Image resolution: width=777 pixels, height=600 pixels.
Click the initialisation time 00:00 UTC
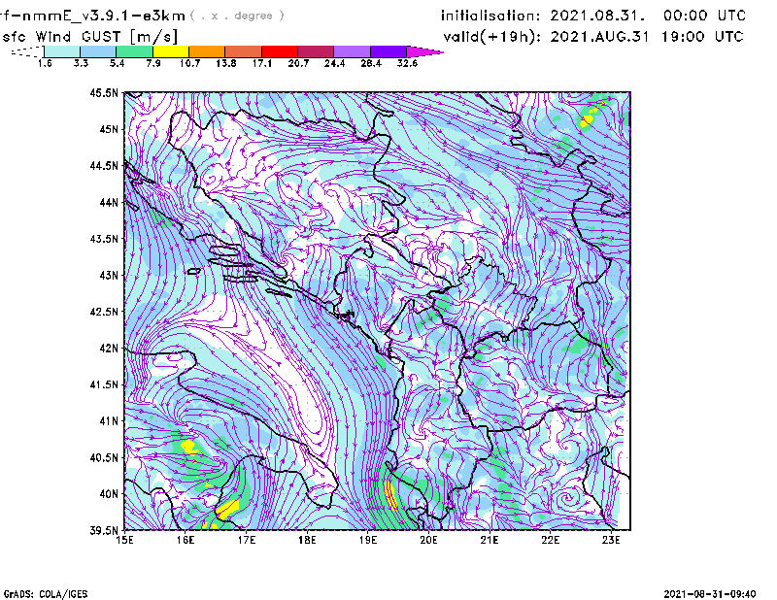(705, 16)
